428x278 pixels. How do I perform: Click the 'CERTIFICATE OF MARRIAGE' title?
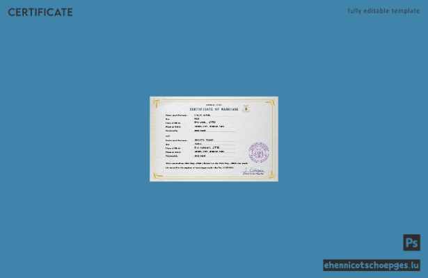(x=214, y=109)
